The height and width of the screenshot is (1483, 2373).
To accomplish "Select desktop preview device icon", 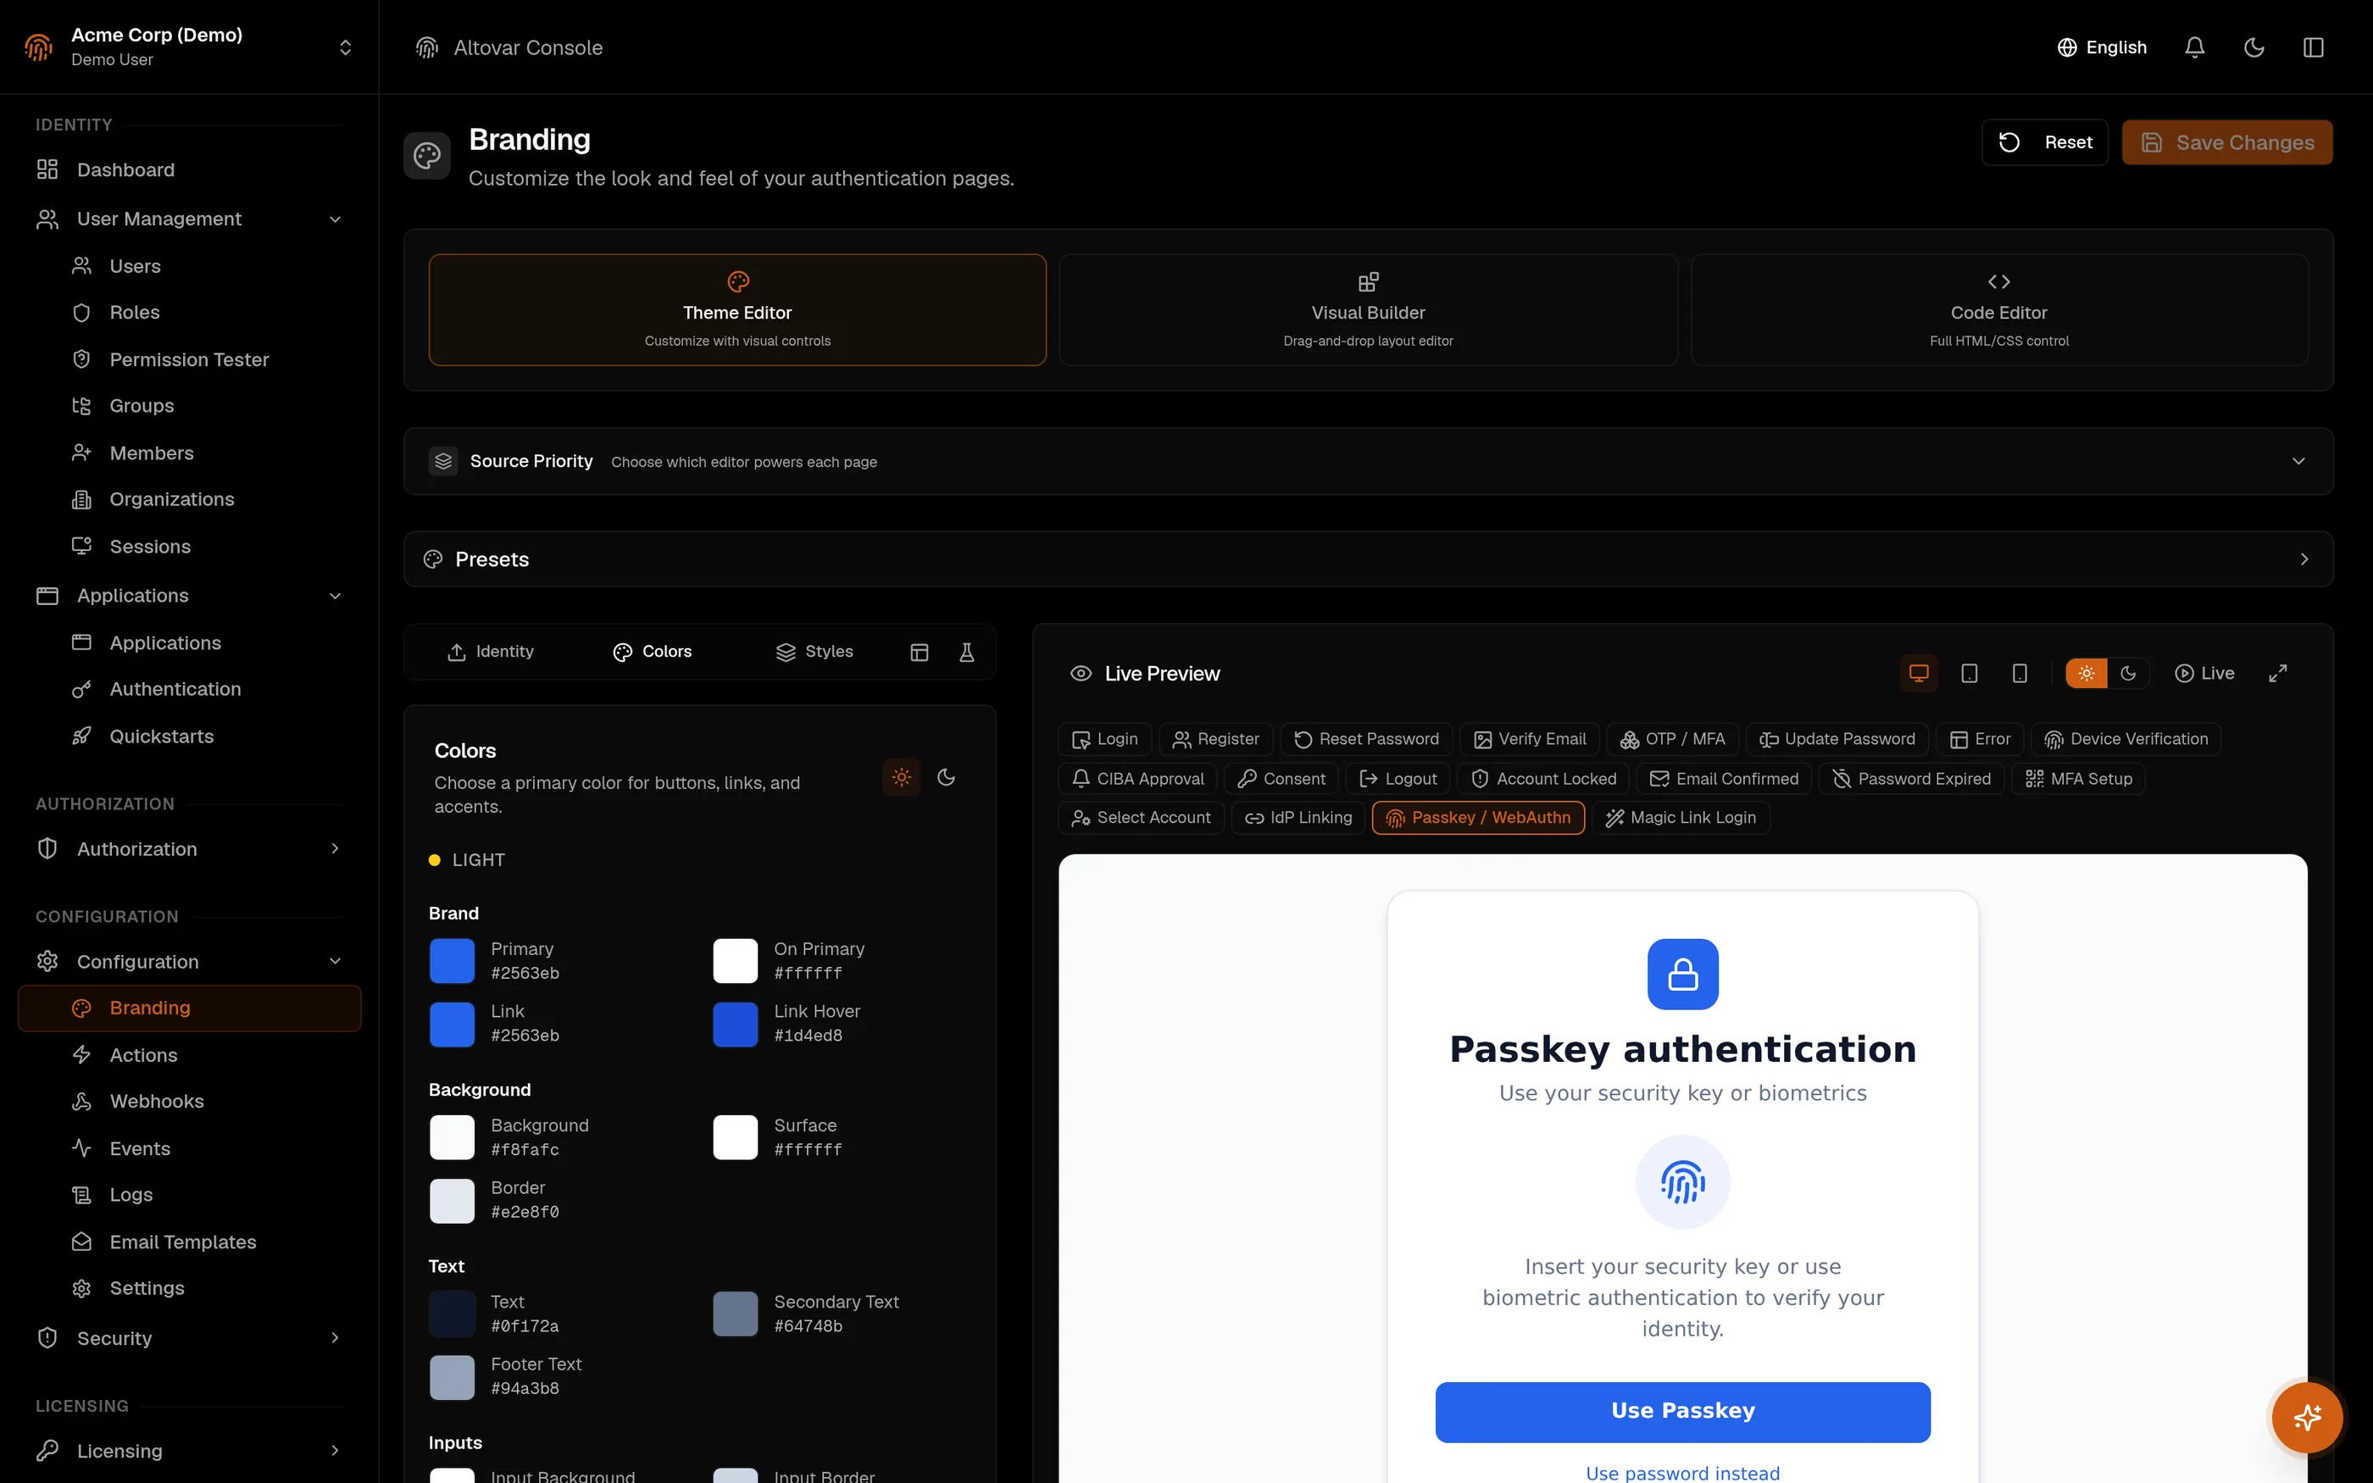I will pyautogui.click(x=1919, y=673).
